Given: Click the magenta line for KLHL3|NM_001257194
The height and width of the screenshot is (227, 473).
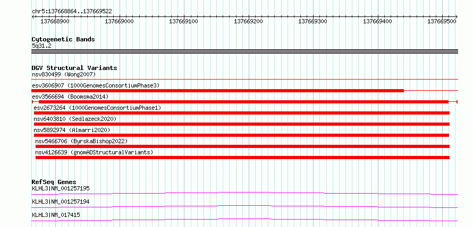Looking at the screenshot, I should coord(244,206).
